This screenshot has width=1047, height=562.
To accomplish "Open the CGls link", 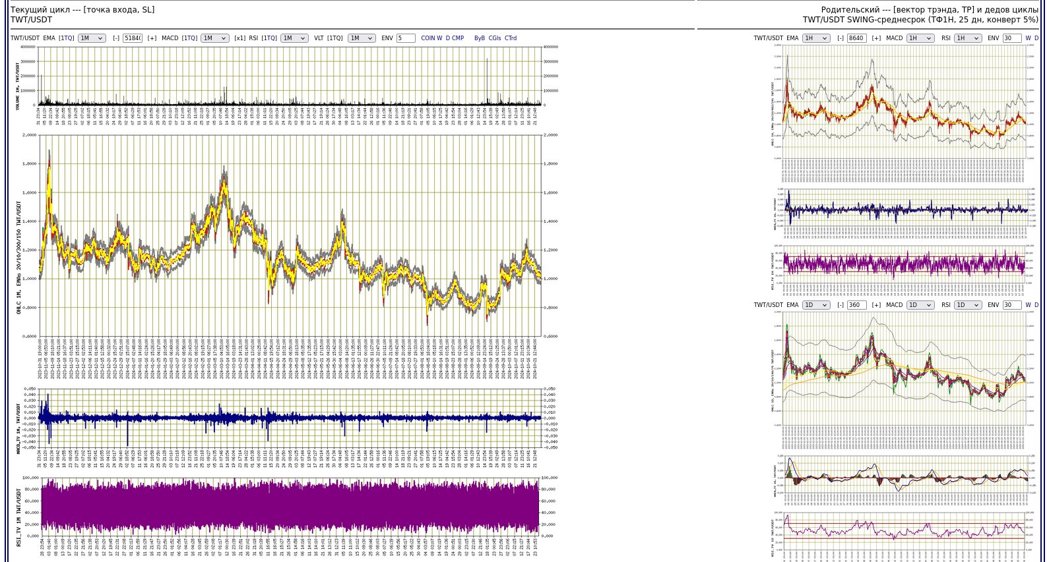I will [495, 38].
